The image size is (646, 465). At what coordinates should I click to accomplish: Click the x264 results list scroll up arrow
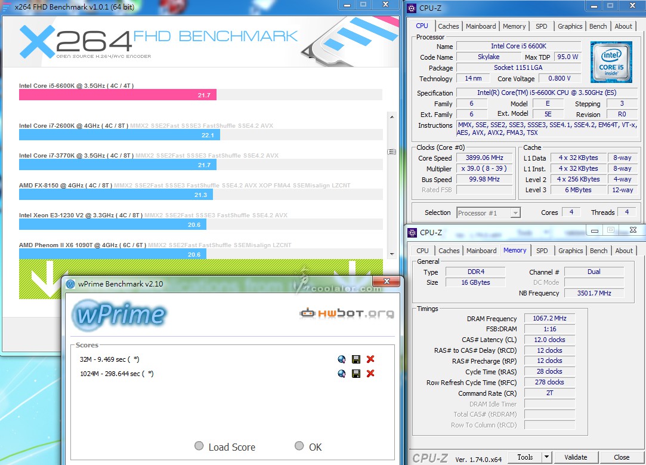pos(392,117)
